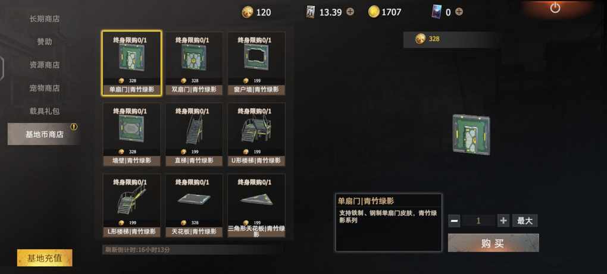Choose the 直梯|青竹绿影 straight stairs item
Screen dimensions: 607x274
click(x=194, y=134)
